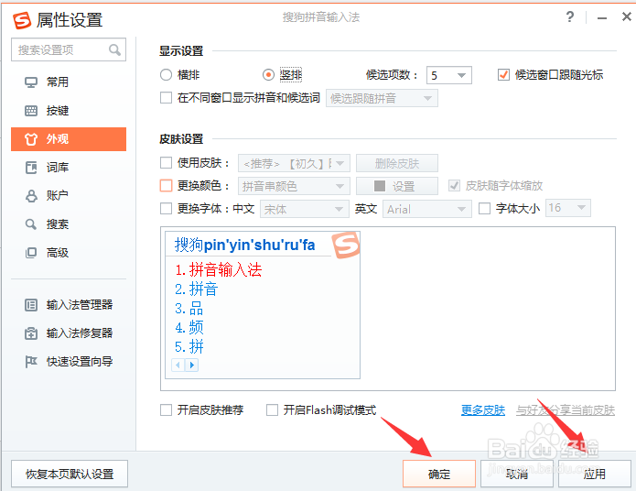The image size is (636, 491).
Task: Enable 开启皮肤推荐 checkbox
Action: tap(166, 409)
